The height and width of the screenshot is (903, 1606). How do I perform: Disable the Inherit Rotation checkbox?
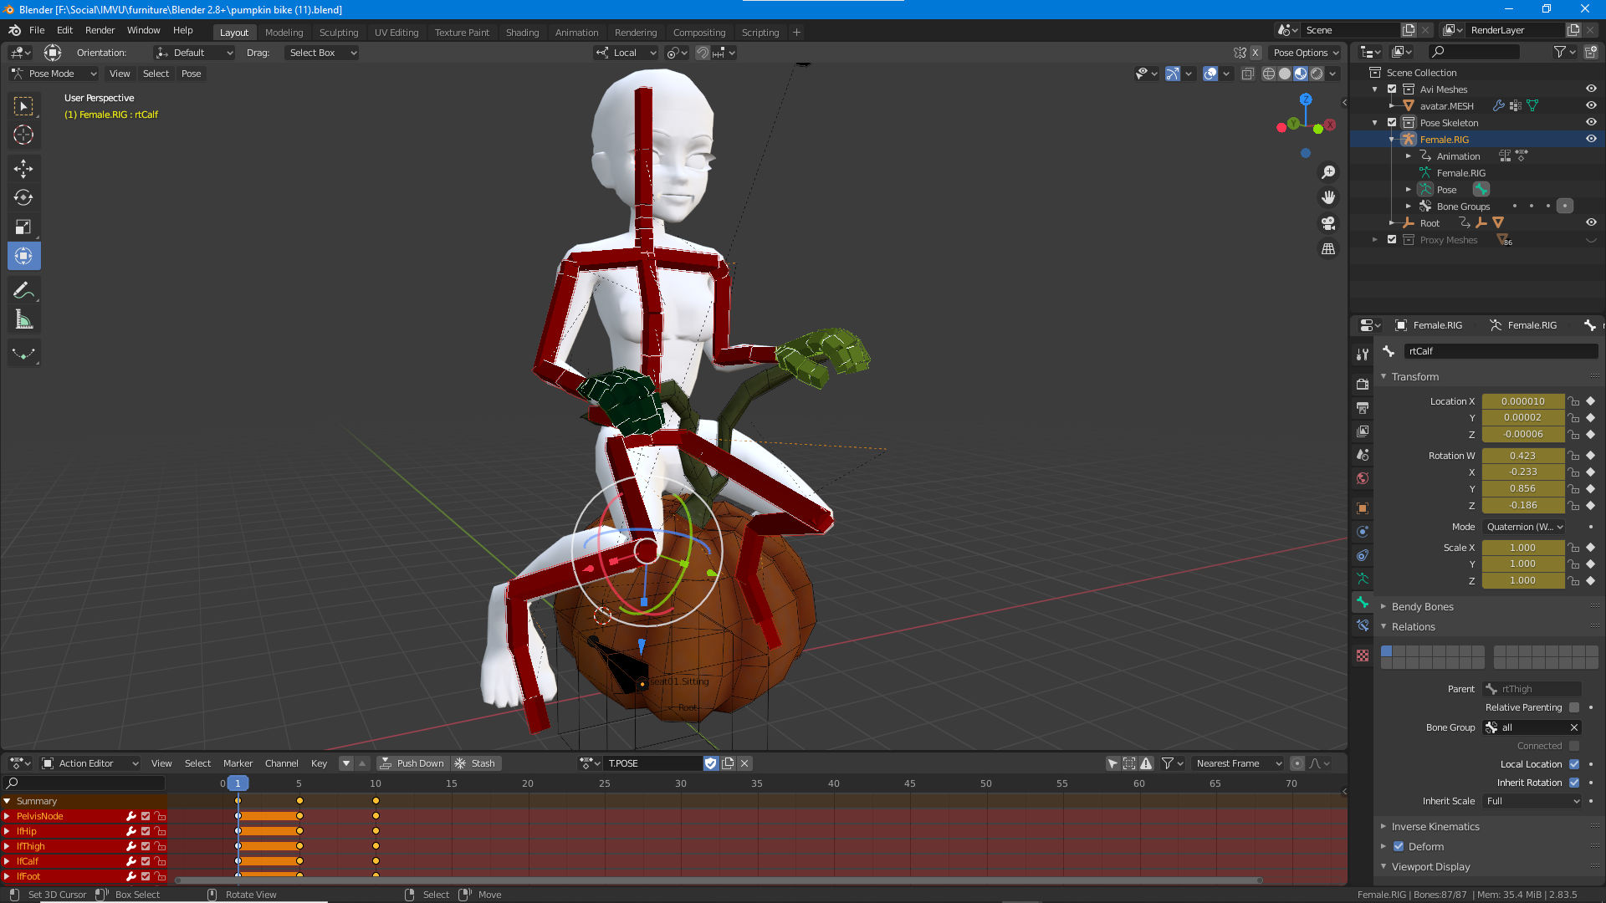pyautogui.click(x=1574, y=783)
